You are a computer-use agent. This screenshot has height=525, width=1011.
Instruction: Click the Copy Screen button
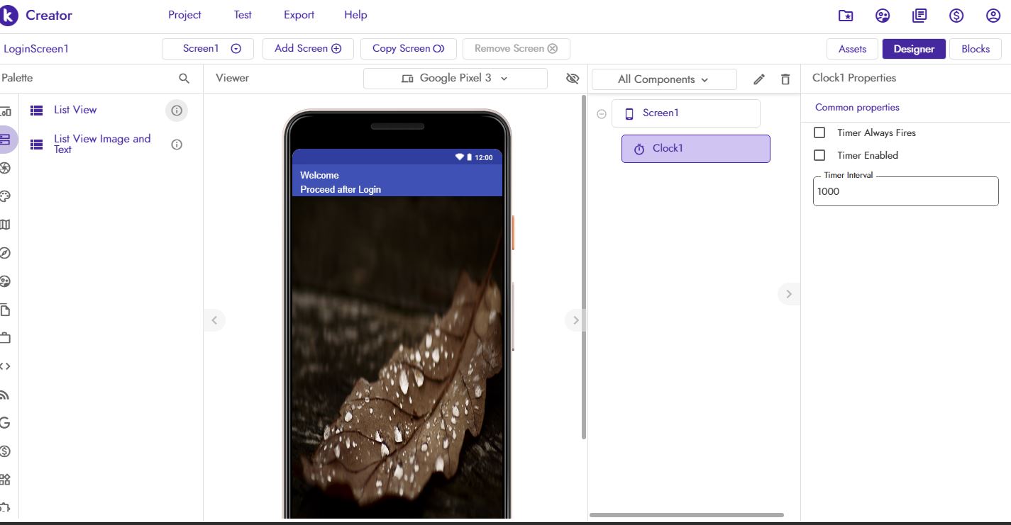408,48
